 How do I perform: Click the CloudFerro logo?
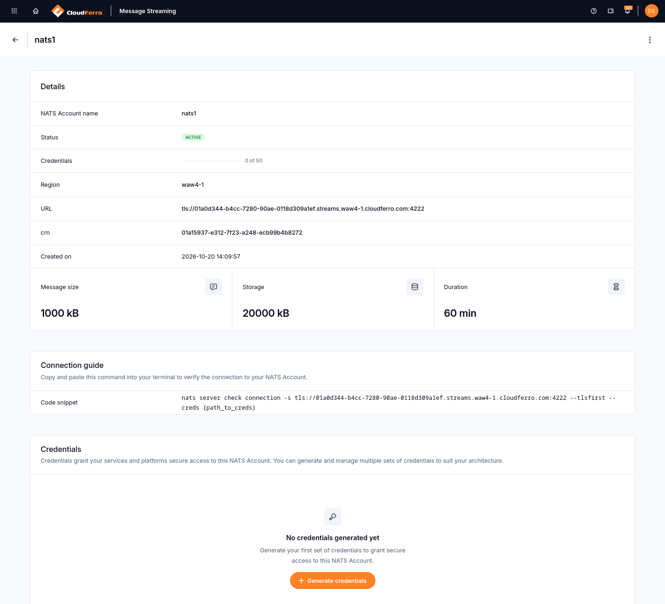point(77,11)
